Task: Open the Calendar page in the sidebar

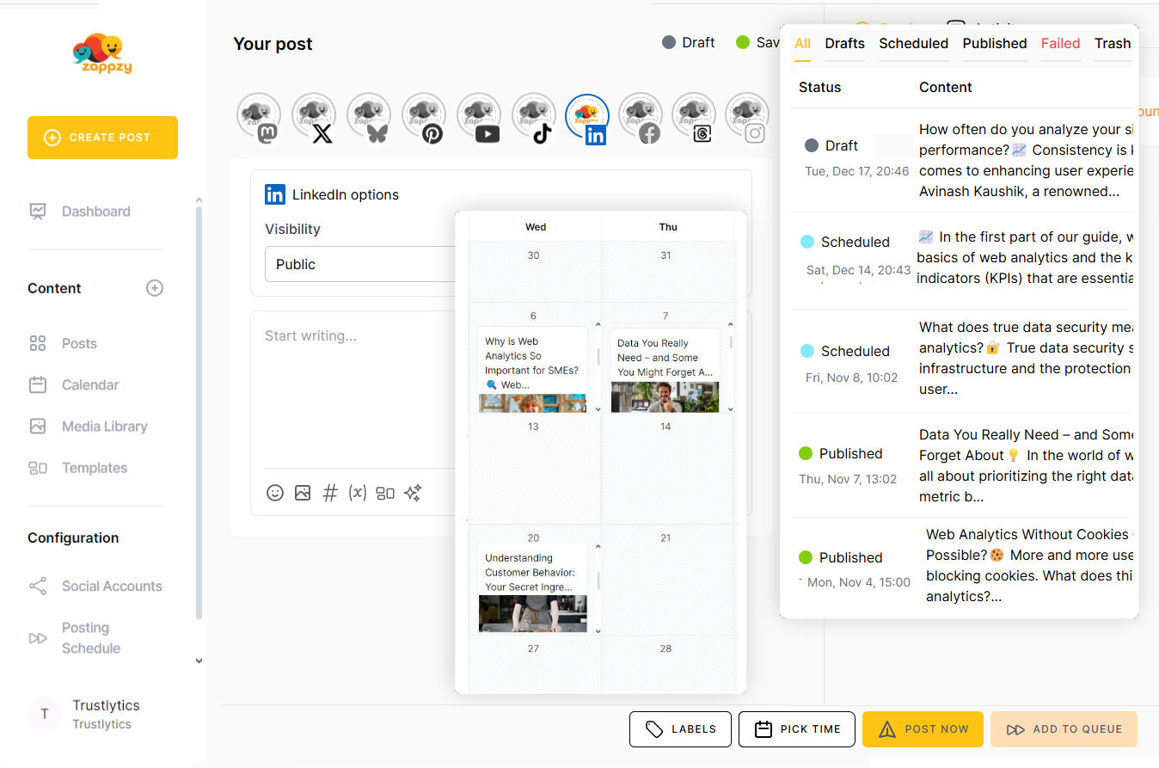Action: point(74,385)
